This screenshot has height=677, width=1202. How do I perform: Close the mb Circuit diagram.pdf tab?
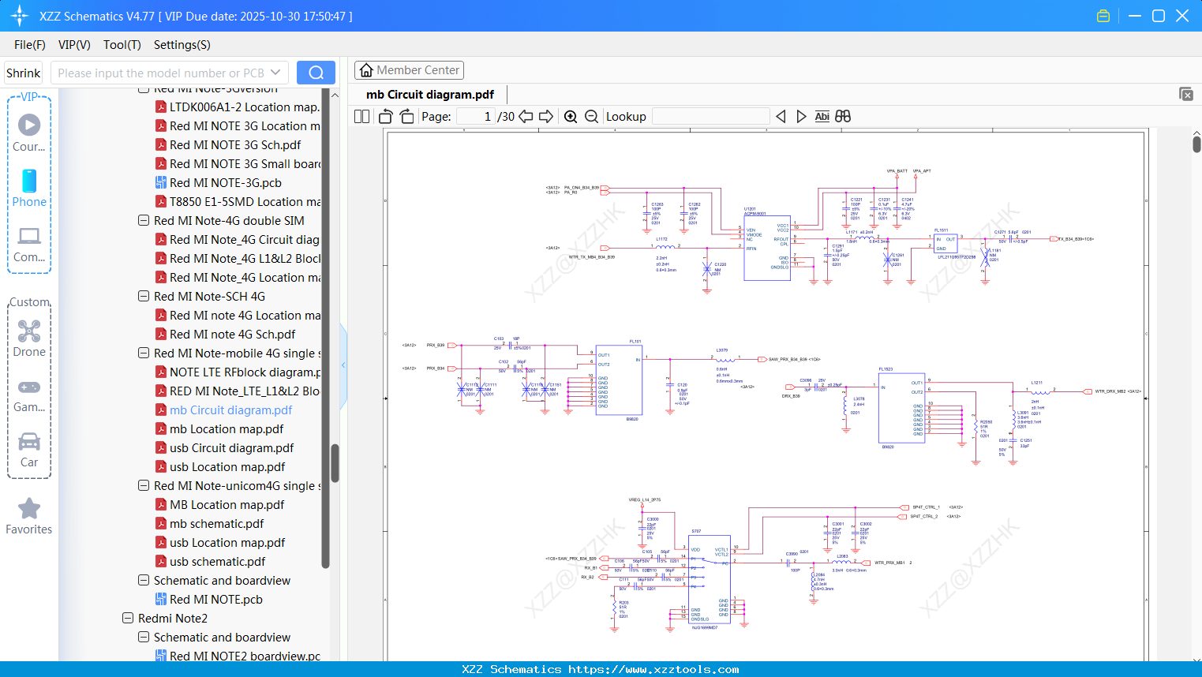click(1186, 94)
